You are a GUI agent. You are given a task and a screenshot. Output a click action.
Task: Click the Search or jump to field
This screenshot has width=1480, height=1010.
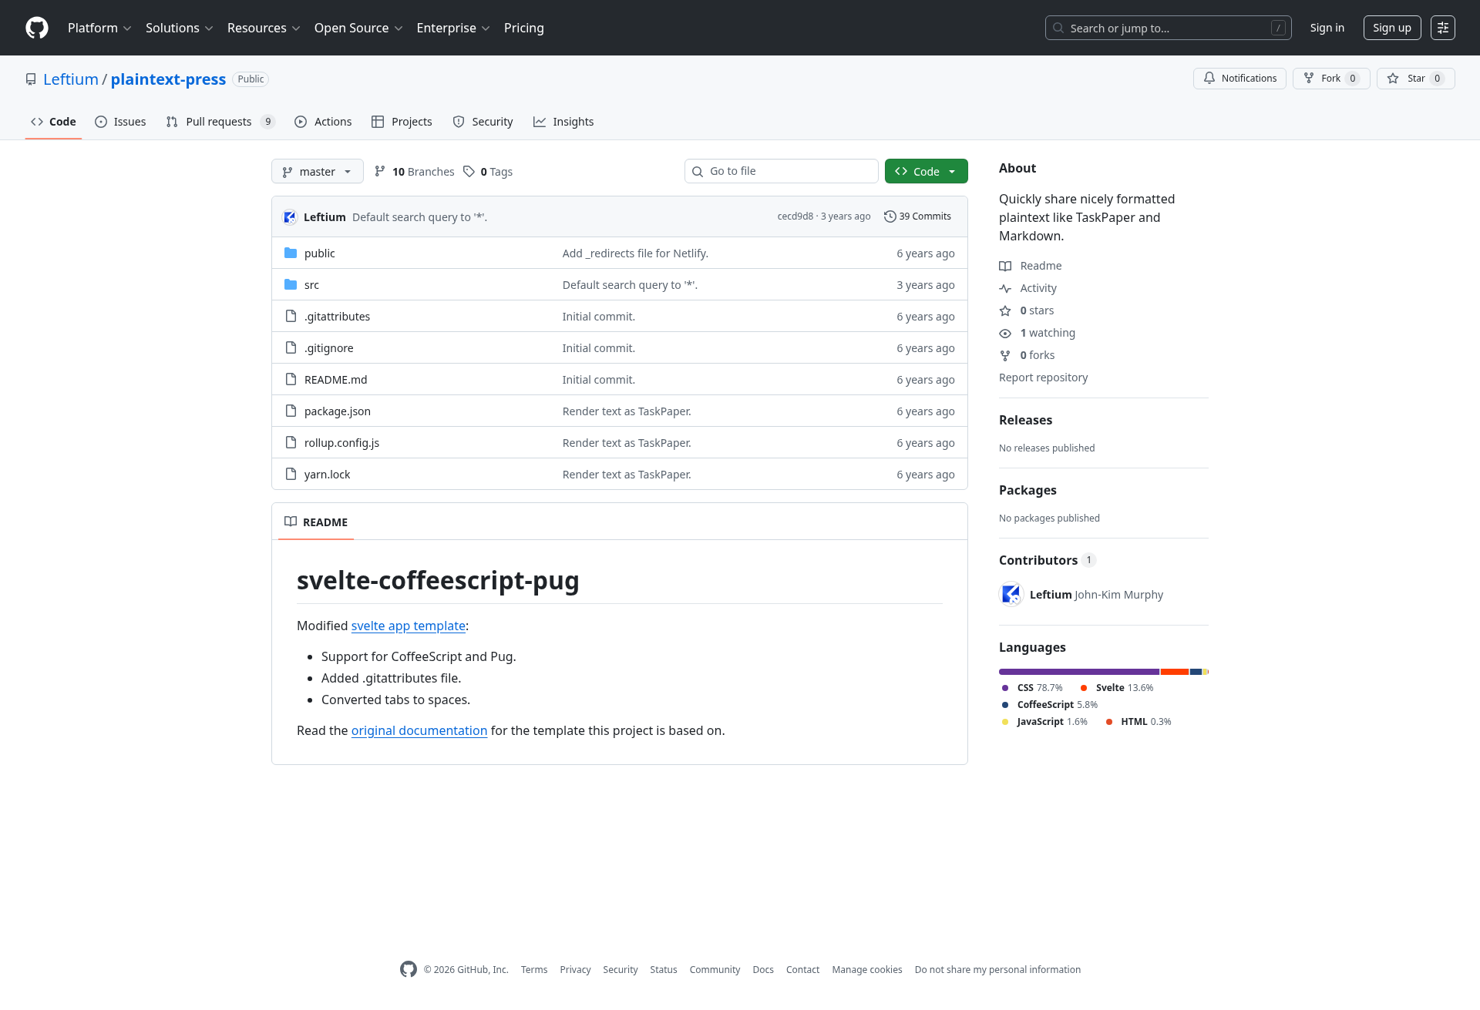tap(1169, 28)
